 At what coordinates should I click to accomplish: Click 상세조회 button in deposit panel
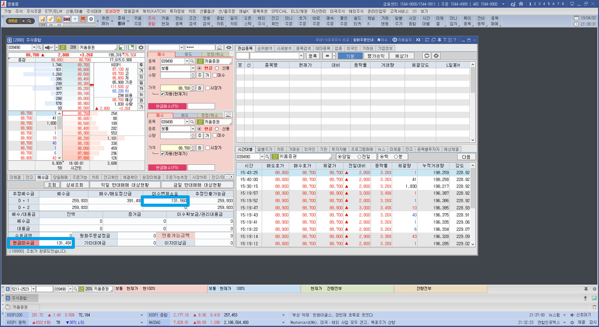74,185
